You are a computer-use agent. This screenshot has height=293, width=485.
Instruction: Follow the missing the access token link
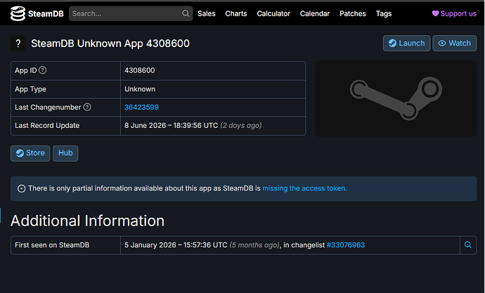click(304, 188)
